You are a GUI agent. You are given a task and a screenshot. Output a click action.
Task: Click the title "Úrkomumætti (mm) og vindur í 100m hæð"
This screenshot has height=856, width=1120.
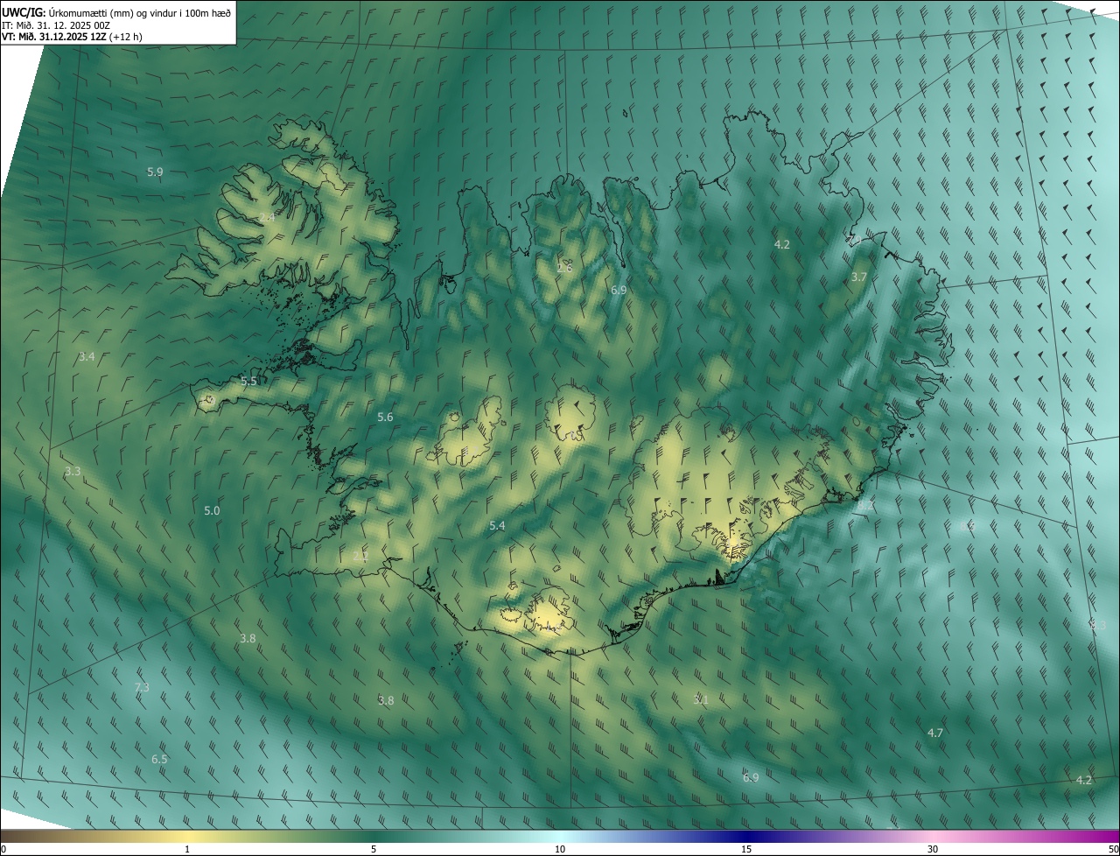coord(139,12)
